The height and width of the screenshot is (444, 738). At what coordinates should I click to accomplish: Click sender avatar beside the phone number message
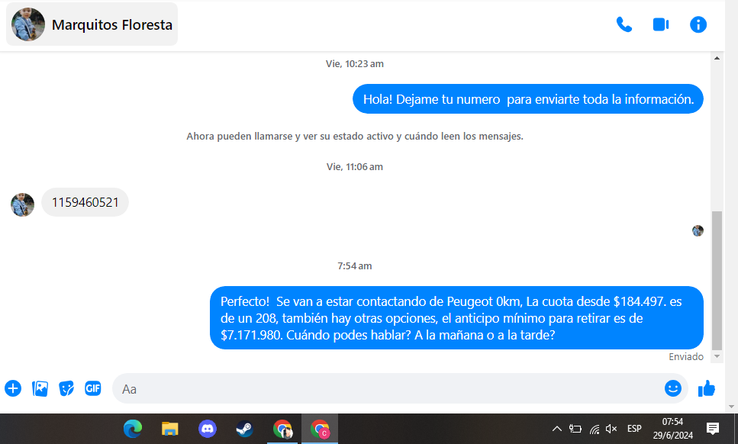pyautogui.click(x=23, y=204)
